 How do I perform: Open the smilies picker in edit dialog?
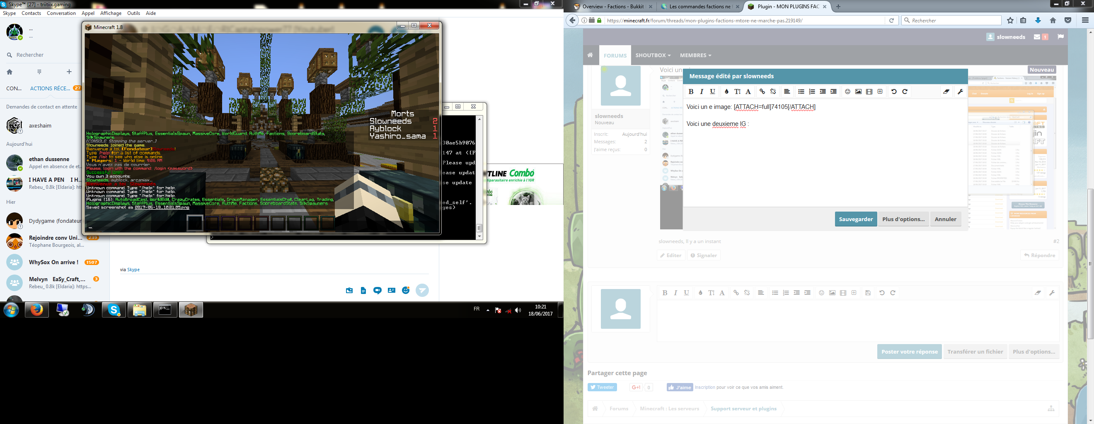848,92
